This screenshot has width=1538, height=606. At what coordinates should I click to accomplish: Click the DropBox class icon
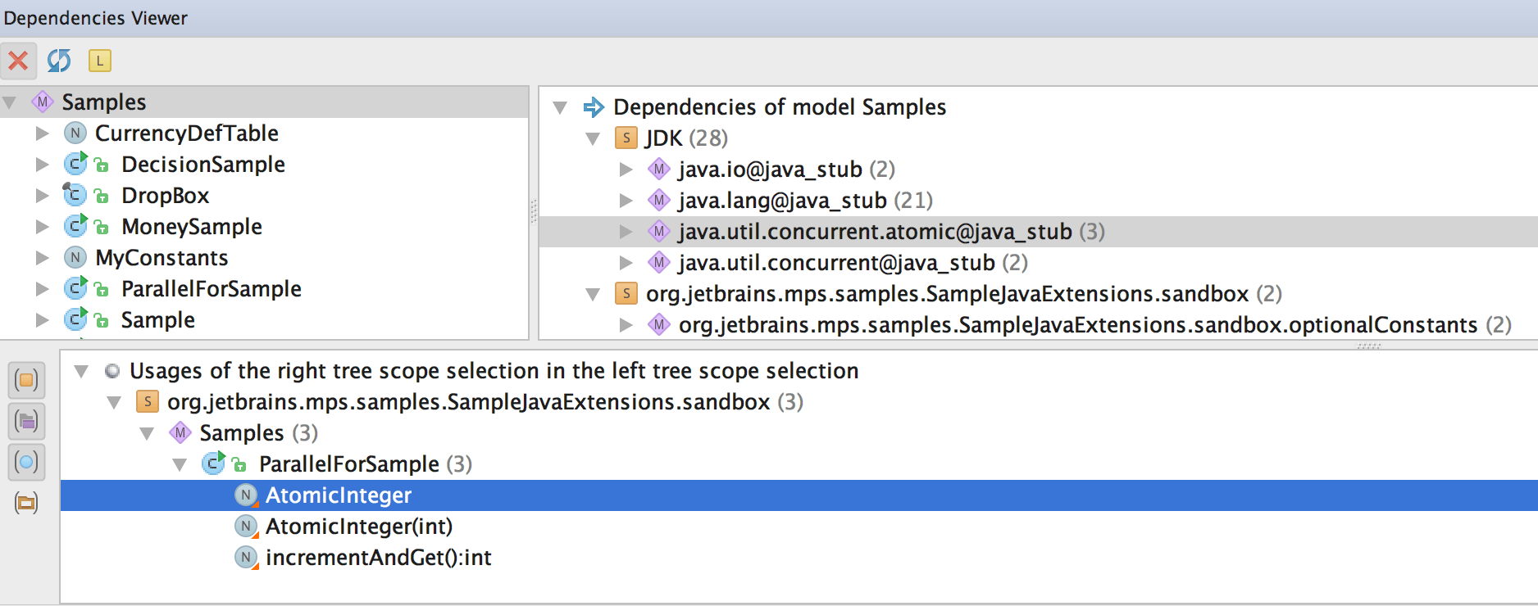click(x=75, y=195)
